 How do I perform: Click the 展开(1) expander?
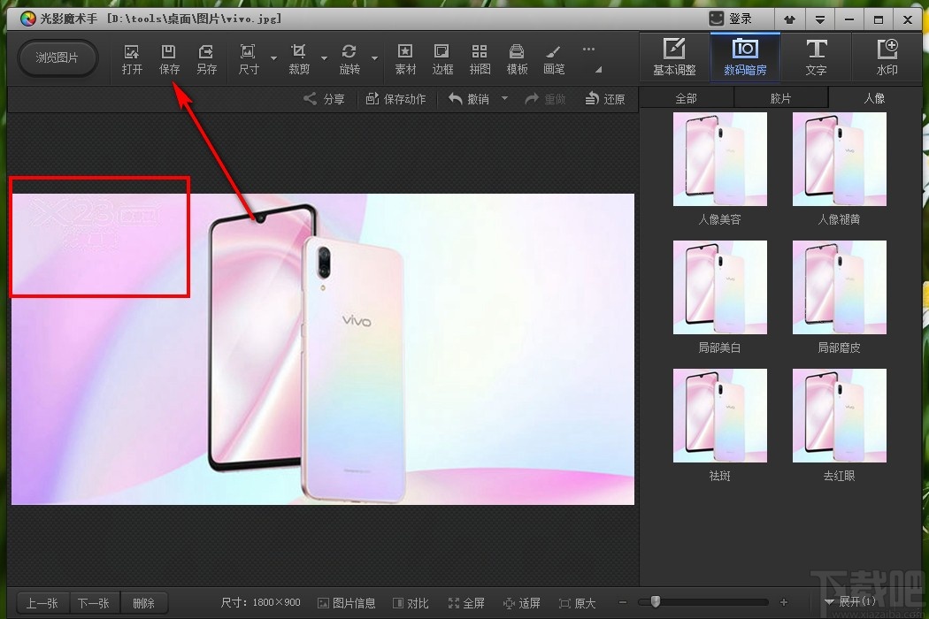pyautogui.click(x=850, y=602)
